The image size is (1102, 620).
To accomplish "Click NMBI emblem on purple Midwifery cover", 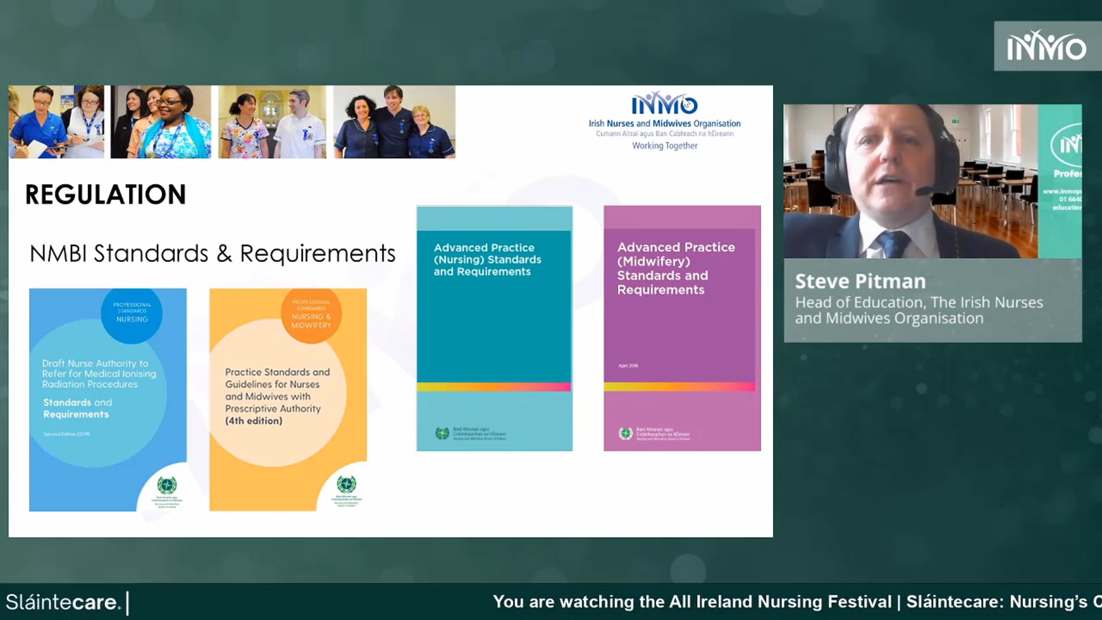I will (x=625, y=433).
